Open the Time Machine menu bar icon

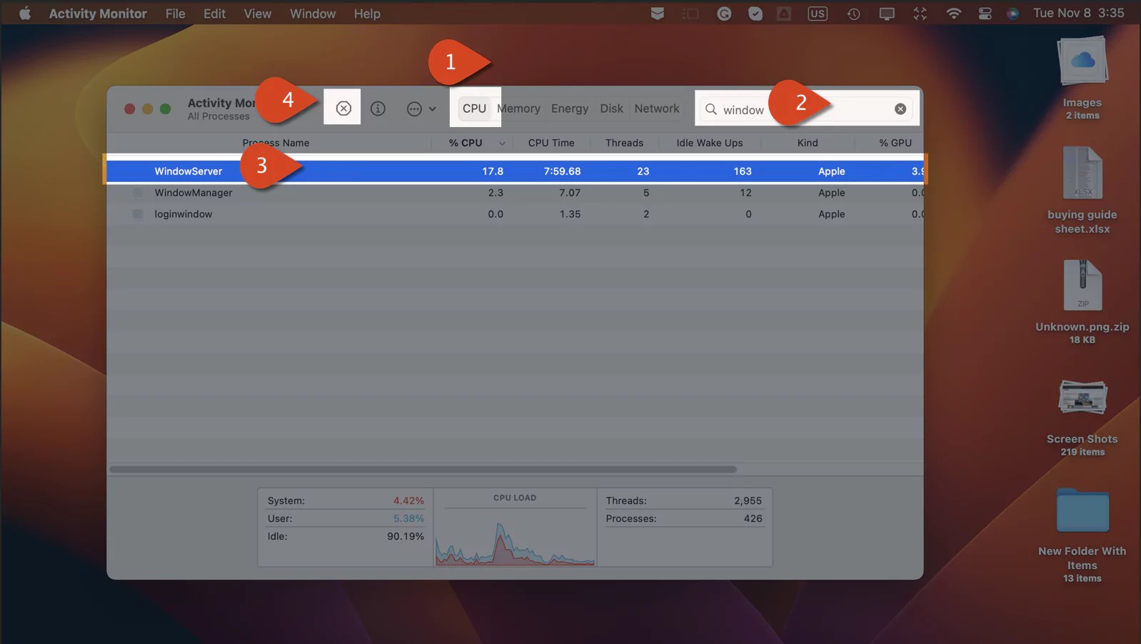853,13
